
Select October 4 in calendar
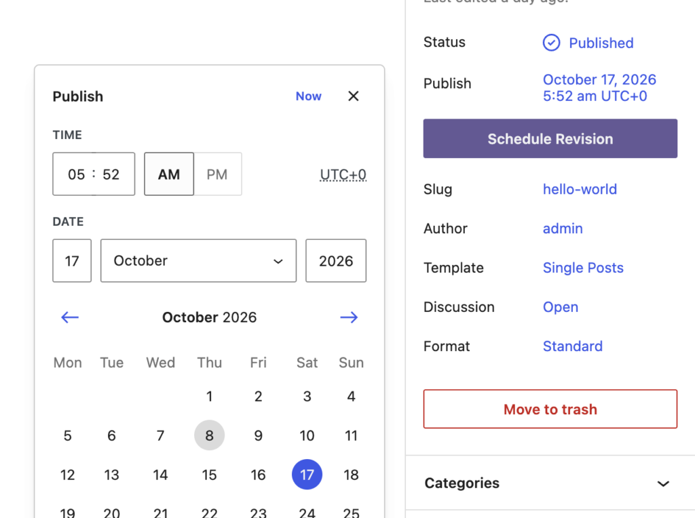coord(351,396)
